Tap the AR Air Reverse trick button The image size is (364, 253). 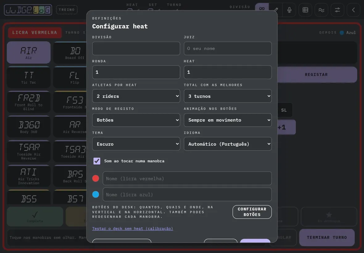(70, 127)
